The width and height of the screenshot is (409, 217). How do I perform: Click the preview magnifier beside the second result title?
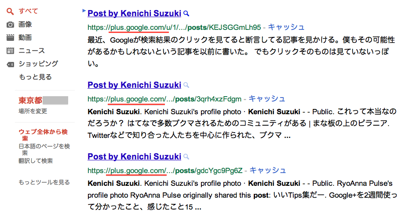coord(186,85)
